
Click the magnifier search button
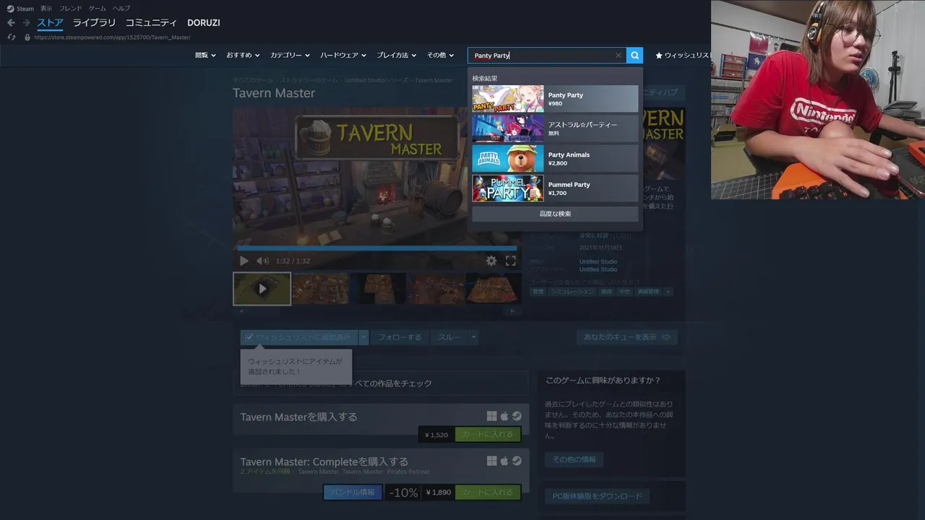pos(634,56)
